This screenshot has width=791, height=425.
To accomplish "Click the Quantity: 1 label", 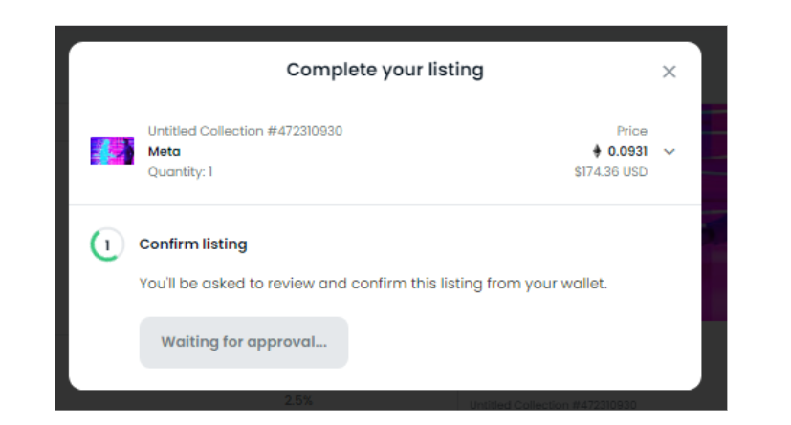I will (x=180, y=172).
